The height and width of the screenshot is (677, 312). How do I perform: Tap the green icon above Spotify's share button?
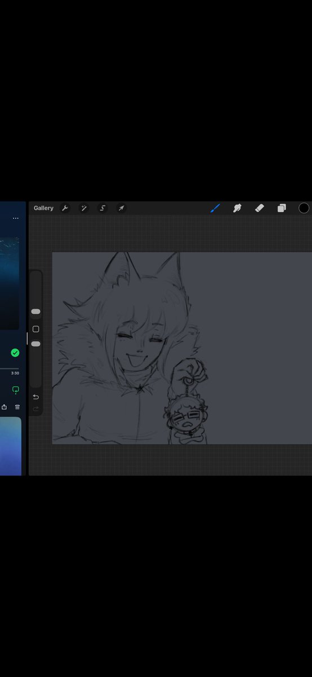click(x=16, y=389)
